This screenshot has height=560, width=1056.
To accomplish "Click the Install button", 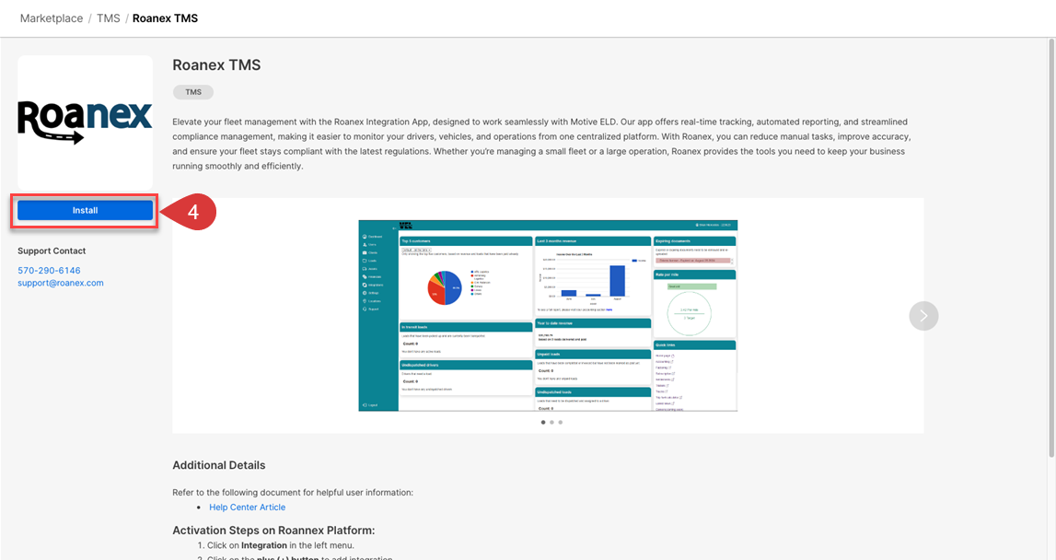I will [x=85, y=210].
